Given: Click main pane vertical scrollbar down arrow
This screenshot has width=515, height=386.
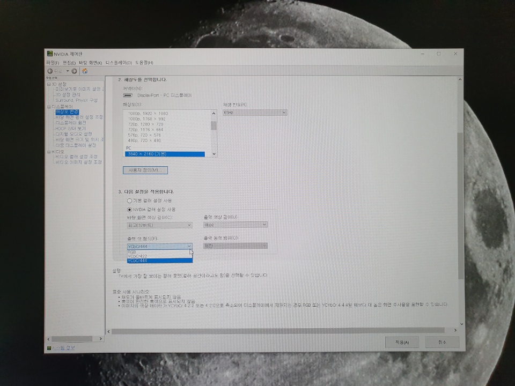Looking at the screenshot, I should [x=461, y=324].
